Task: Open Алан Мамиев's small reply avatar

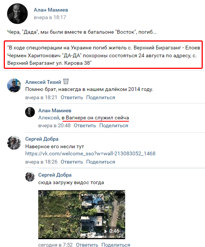Action: coord(30,112)
